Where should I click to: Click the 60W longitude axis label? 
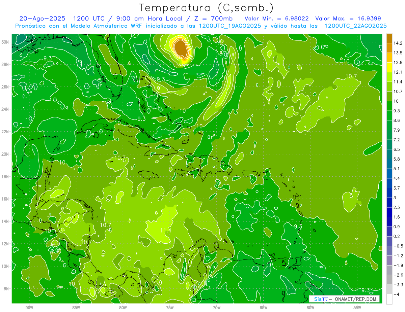[310, 308]
